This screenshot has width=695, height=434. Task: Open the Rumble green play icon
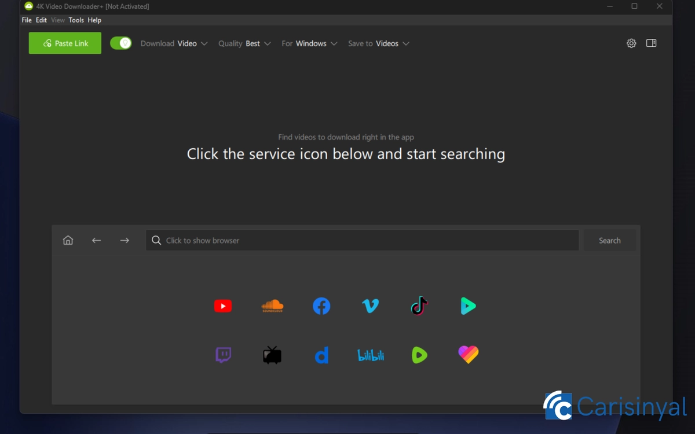tap(419, 355)
